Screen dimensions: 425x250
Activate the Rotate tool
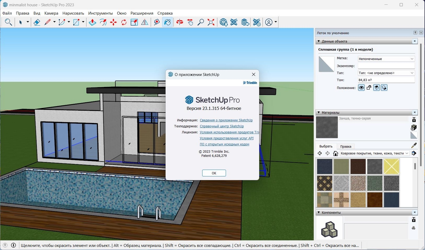tap(124, 22)
